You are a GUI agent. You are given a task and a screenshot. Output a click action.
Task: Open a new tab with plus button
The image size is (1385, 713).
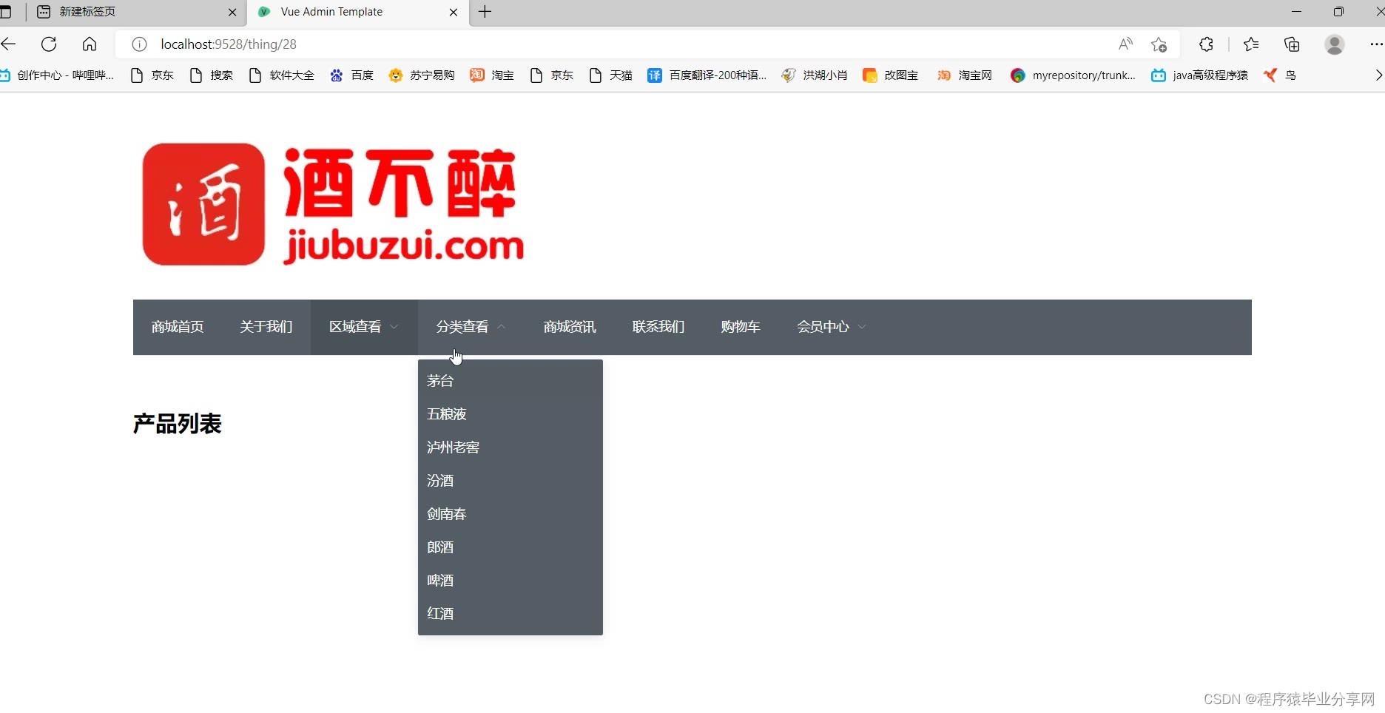click(485, 12)
